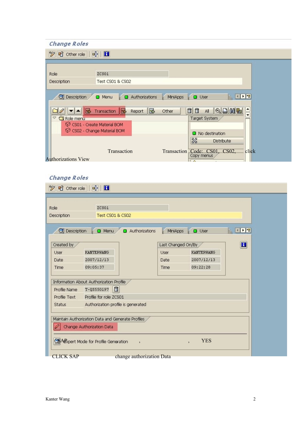Click Print icon in menu toolbar
This screenshot has width=301, height=426.
pos(225,111)
